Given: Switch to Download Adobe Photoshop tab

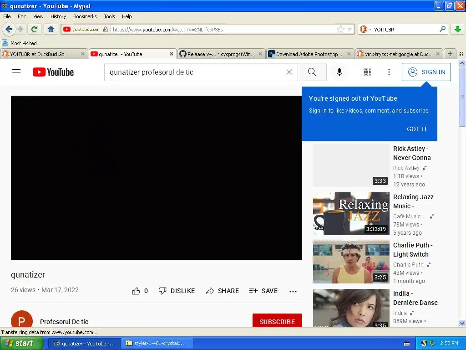Looking at the screenshot, I should tap(309, 54).
